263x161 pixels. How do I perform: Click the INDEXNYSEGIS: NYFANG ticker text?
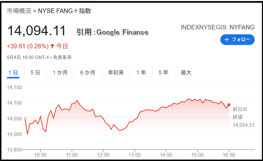(x=218, y=27)
